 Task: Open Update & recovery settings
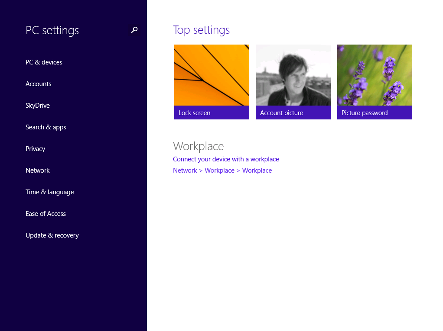[52, 235]
